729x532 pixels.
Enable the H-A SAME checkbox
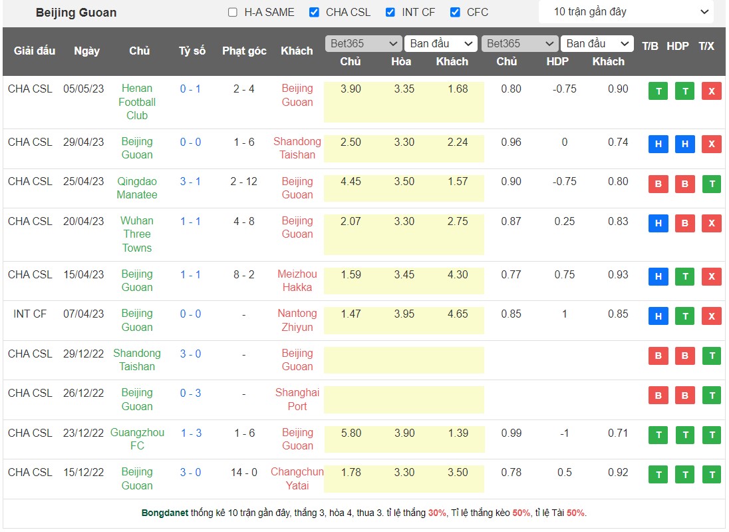coord(232,12)
